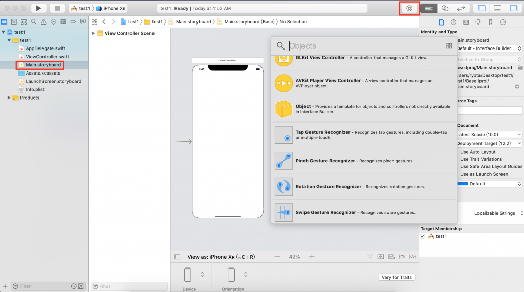Toggle the Utilities inspector panel
The height and width of the screenshot is (292, 524).
(x=514, y=8)
